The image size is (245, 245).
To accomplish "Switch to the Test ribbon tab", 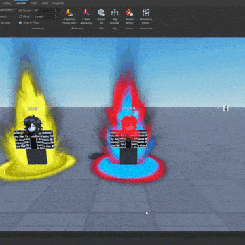I will click(33, 3).
